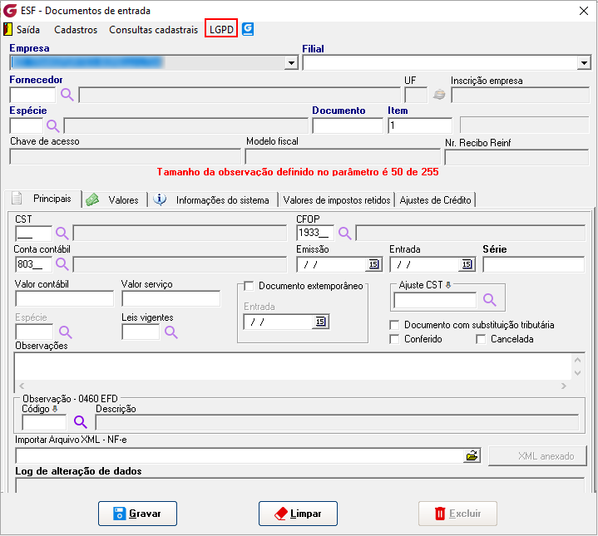Check Documento com substituição tributária

[x=394, y=325]
